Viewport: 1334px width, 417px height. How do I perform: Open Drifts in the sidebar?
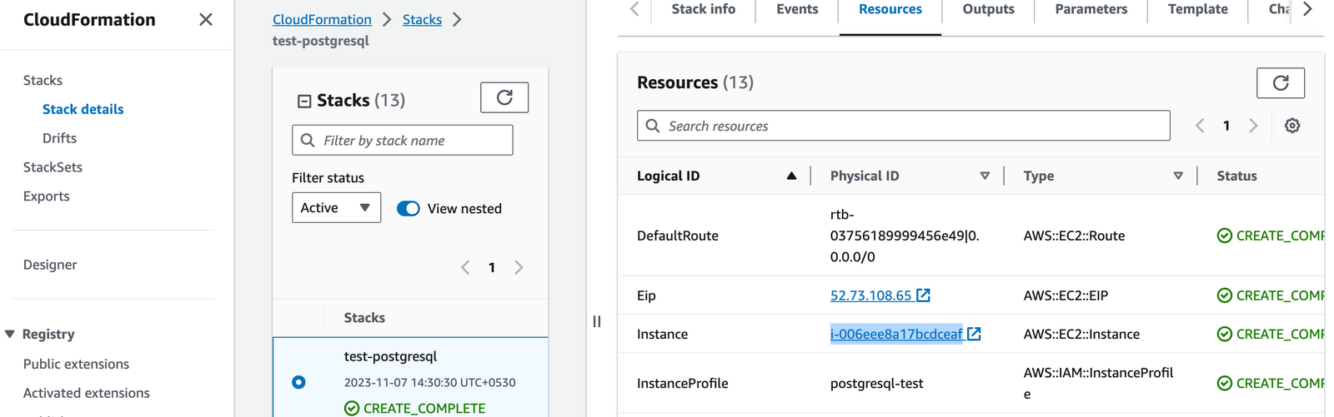tap(59, 138)
